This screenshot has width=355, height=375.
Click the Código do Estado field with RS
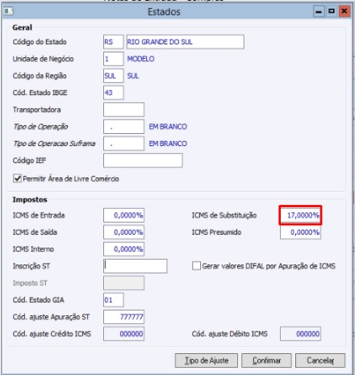pyautogui.click(x=113, y=42)
